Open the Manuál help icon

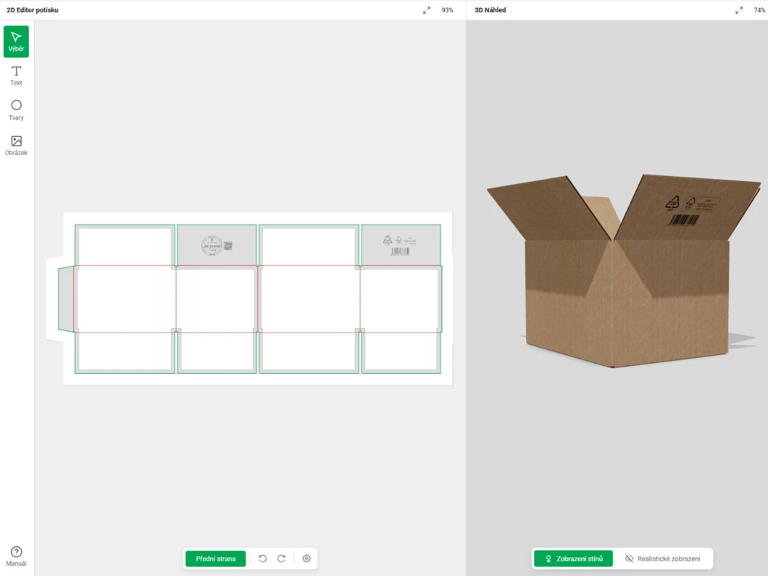pyautogui.click(x=16, y=556)
